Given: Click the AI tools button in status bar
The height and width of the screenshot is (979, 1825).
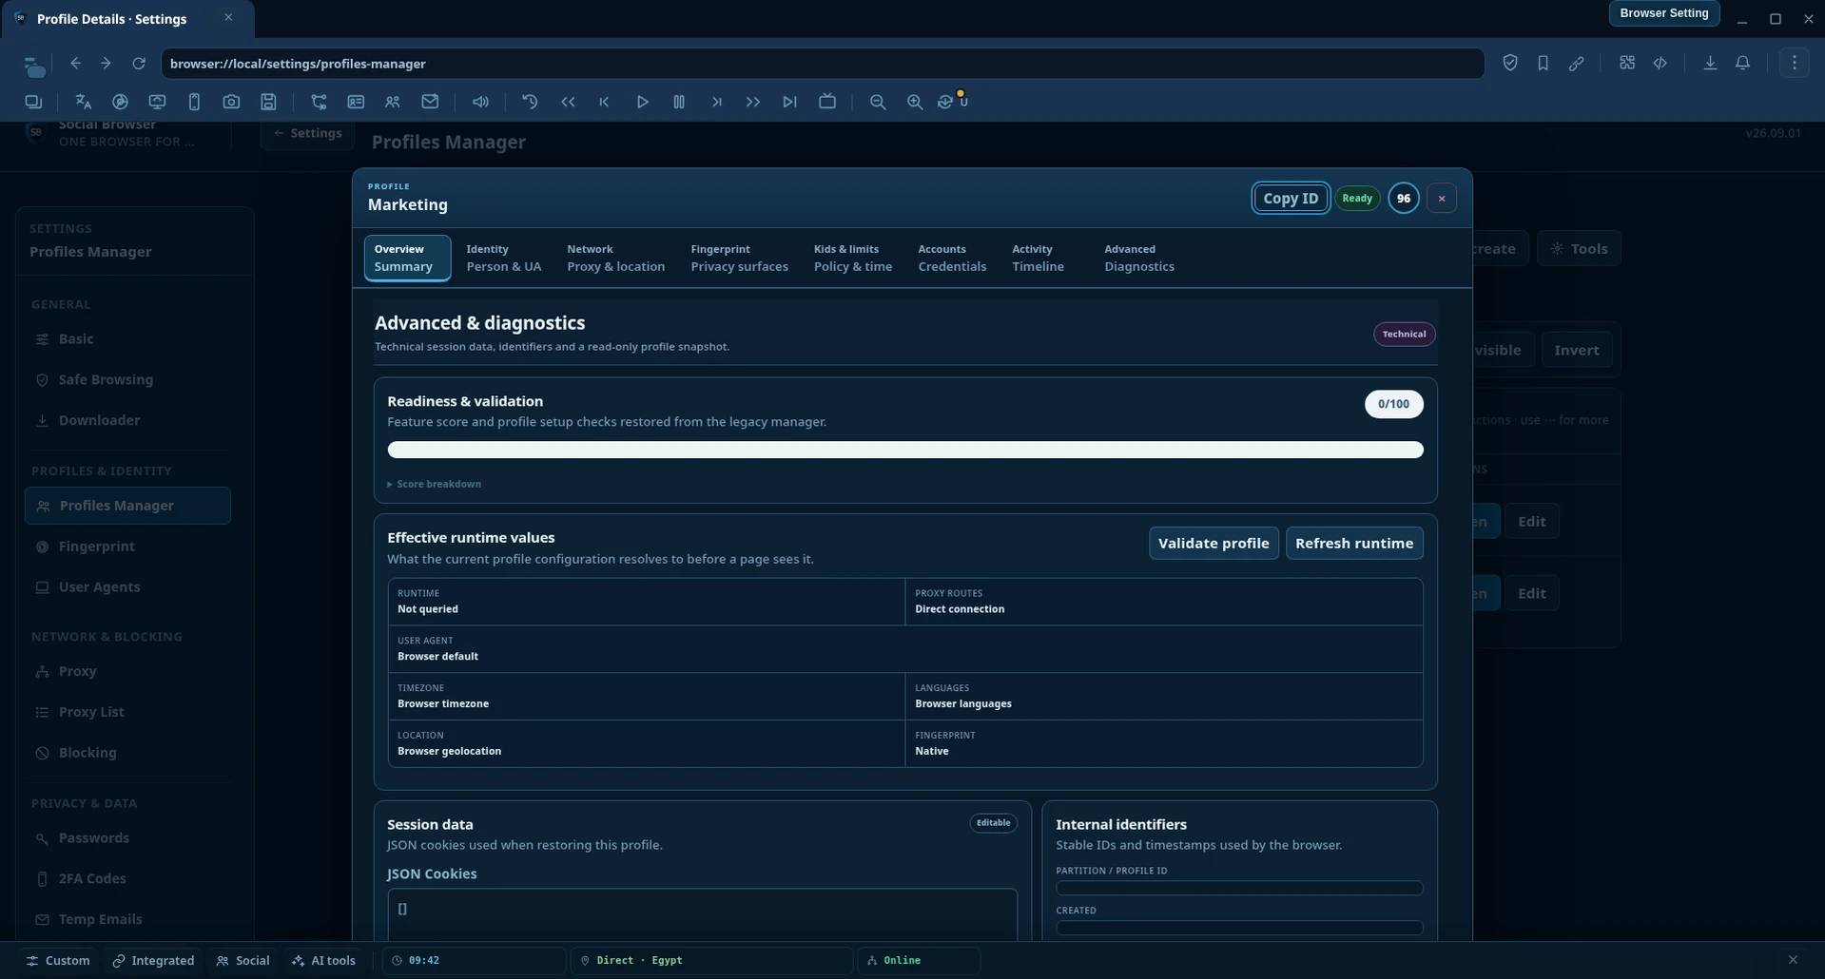Looking at the screenshot, I should point(324,960).
